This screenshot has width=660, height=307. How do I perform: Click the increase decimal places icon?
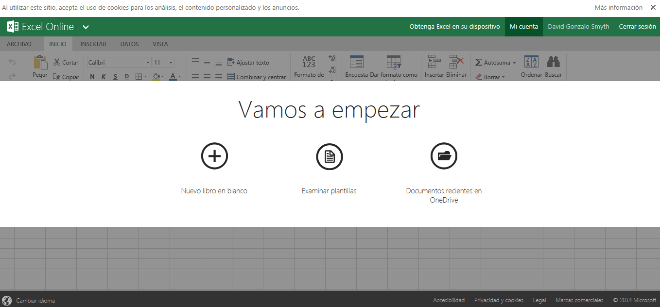[332, 58]
